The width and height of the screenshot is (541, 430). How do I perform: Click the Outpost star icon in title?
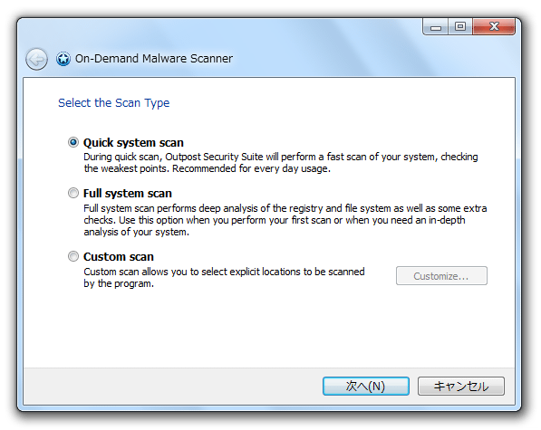[63, 59]
